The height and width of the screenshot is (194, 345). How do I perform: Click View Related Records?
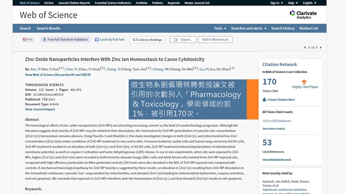(x=277, y=159)
